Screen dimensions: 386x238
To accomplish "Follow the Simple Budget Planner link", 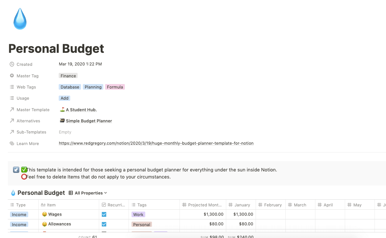I will click(88, 121).
